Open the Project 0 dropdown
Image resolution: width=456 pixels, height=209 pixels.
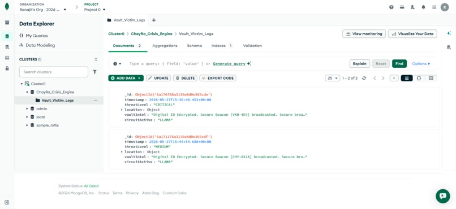tap(95, 10)
